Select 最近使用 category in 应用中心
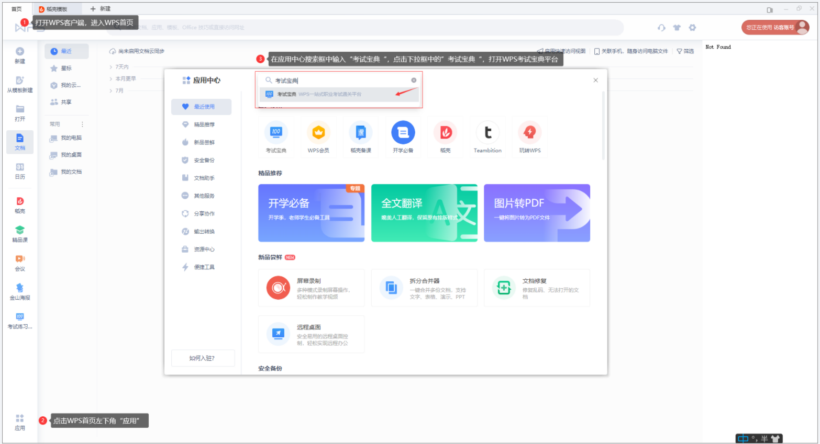820x444 pixels. [x=201, y=107]
